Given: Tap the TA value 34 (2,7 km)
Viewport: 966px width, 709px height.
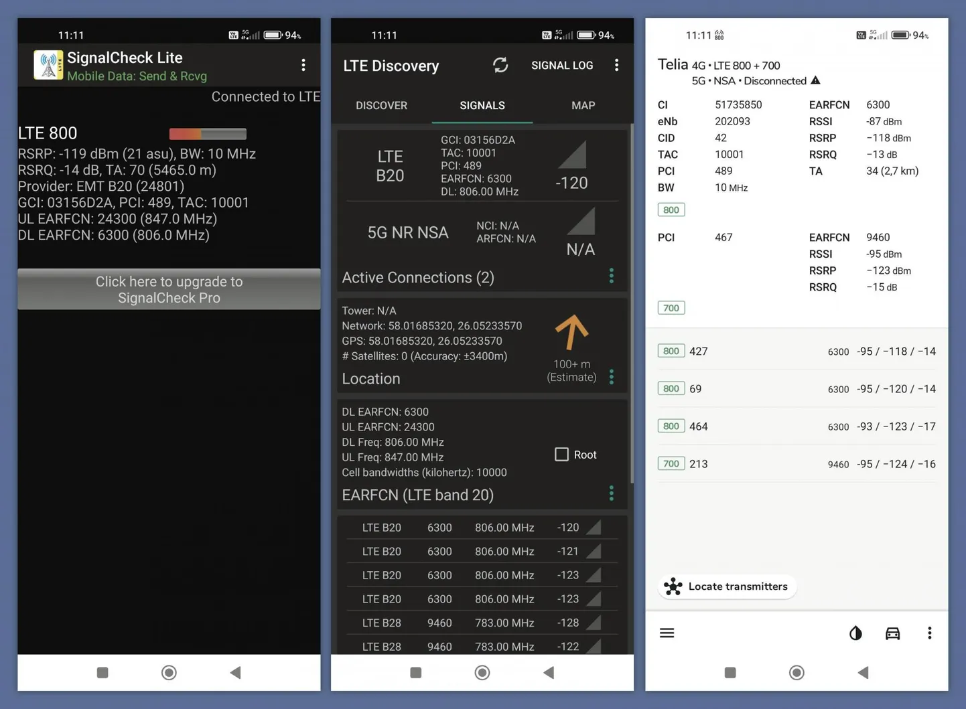Looking at the screenshot, I should tap(892, 171).
